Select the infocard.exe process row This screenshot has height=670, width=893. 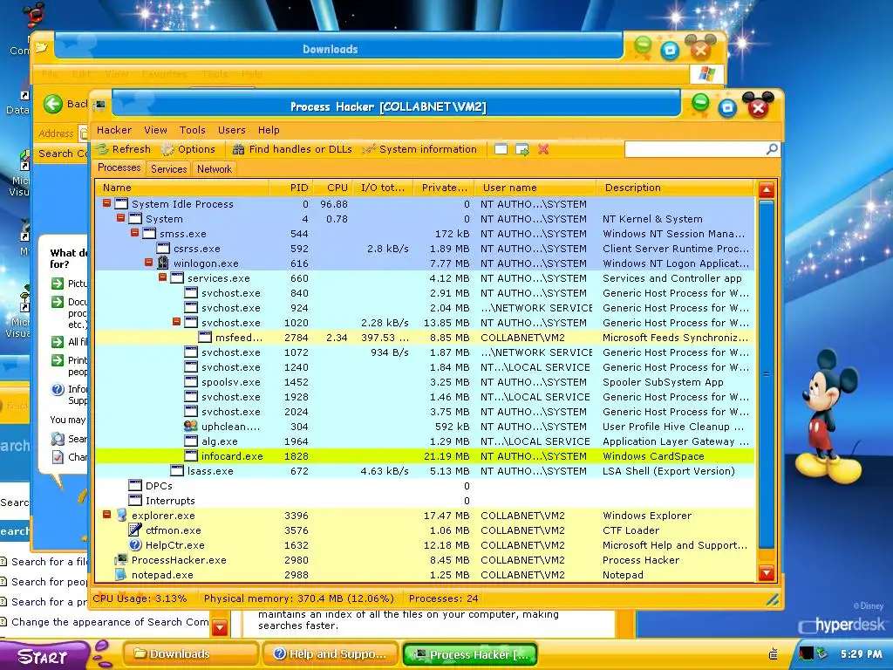pyautogui.click(x=425, y=455)
